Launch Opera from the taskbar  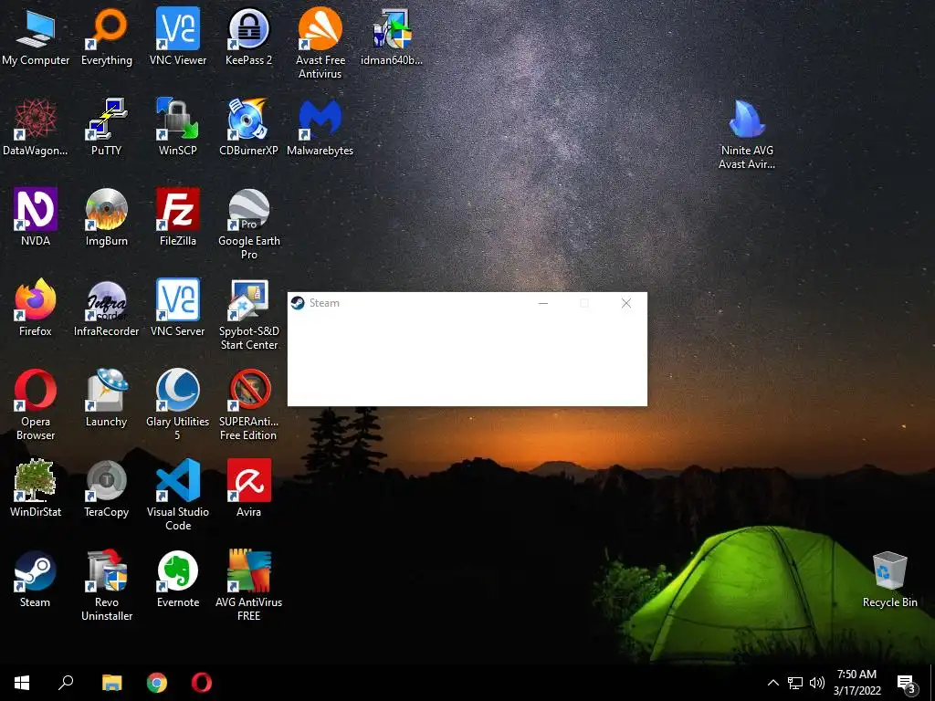click(x=202, y=683)
